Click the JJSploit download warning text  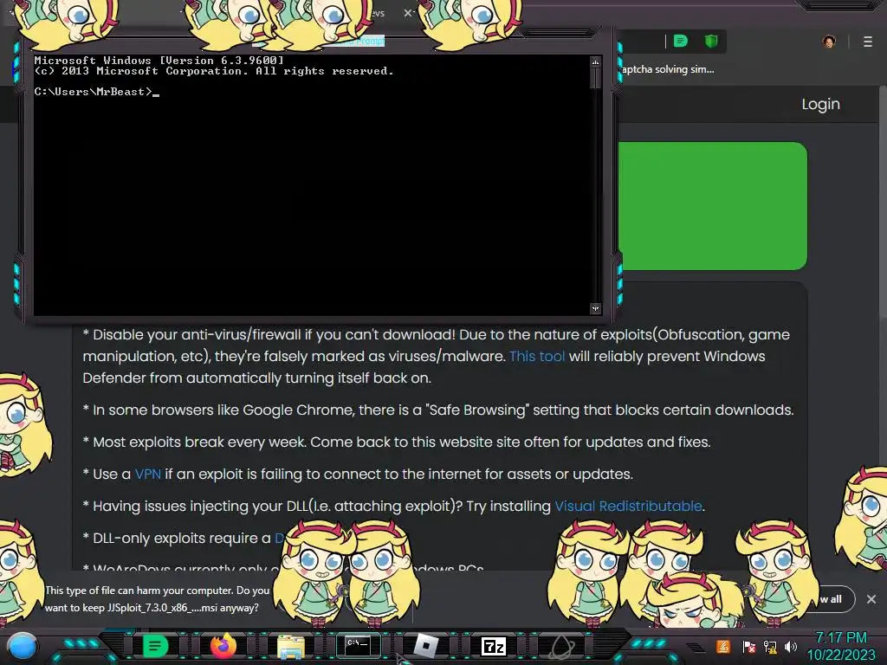[158, 599]
